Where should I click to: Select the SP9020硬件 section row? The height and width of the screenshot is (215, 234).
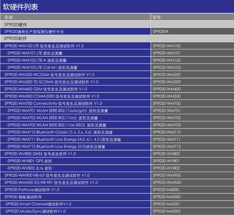117,24
